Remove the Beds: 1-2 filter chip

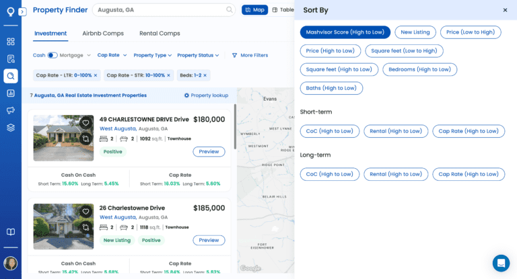[x=205, y=75]
